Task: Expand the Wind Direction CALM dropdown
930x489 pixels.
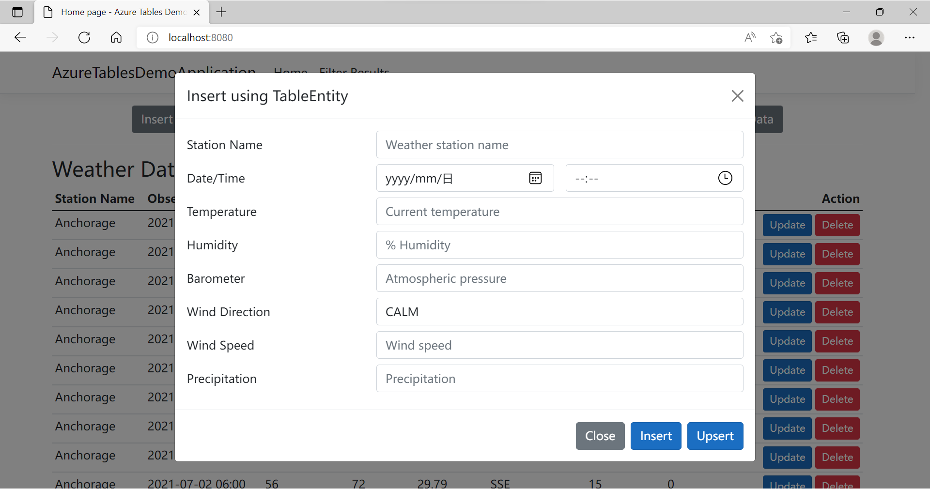Action: 559,312
